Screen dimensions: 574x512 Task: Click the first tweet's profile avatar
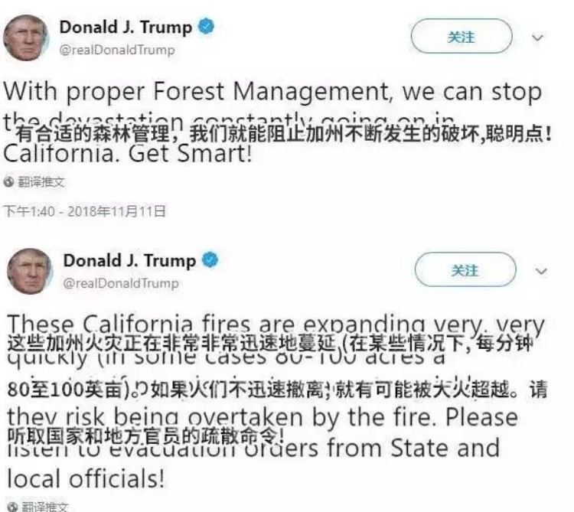click(x=26, y=38)
